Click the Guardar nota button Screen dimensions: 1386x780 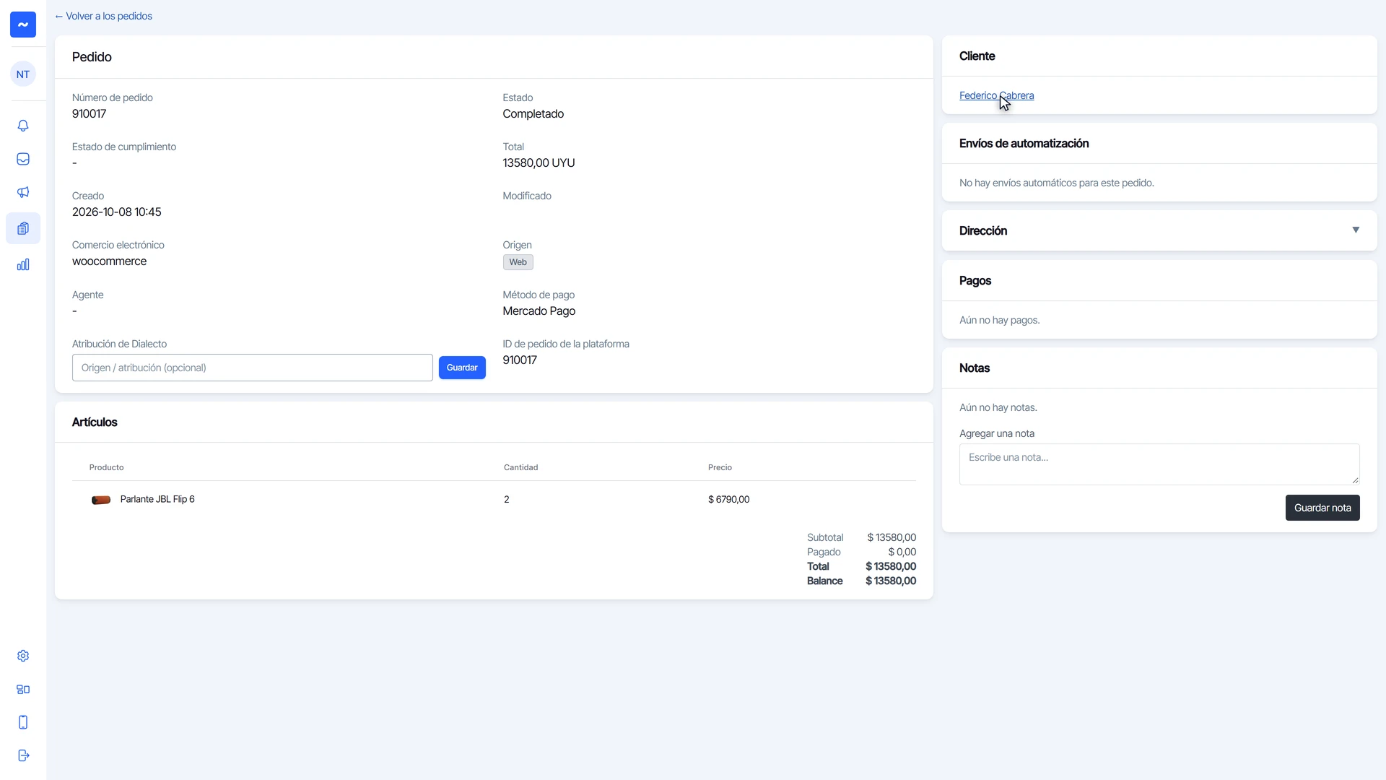1322,508
